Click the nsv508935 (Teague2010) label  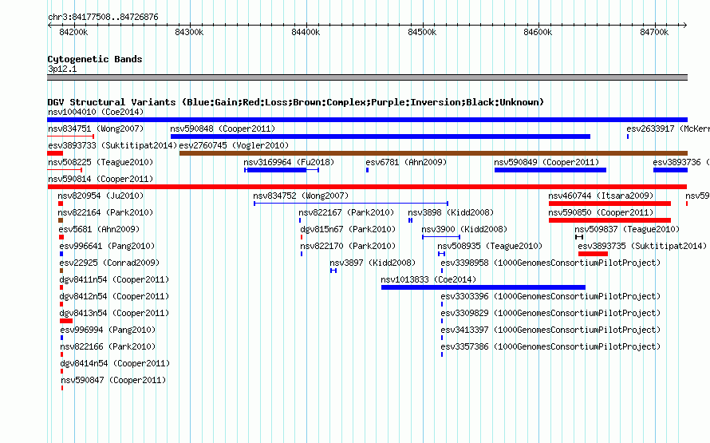tap(490, 246)
